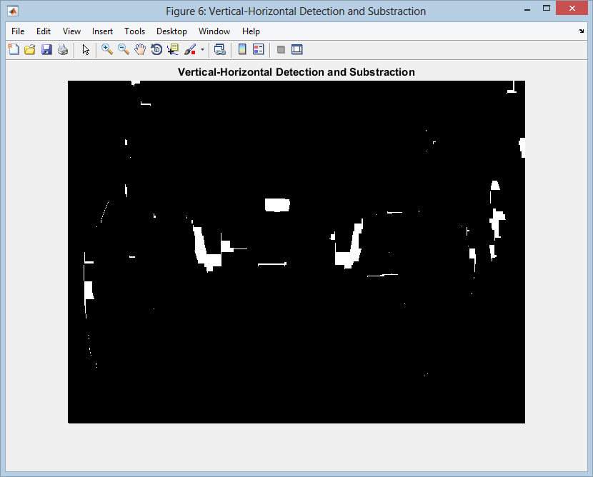Toggle the Brush/Select Data tool
The image size is (593, 477).
click(x=190, y=49)
